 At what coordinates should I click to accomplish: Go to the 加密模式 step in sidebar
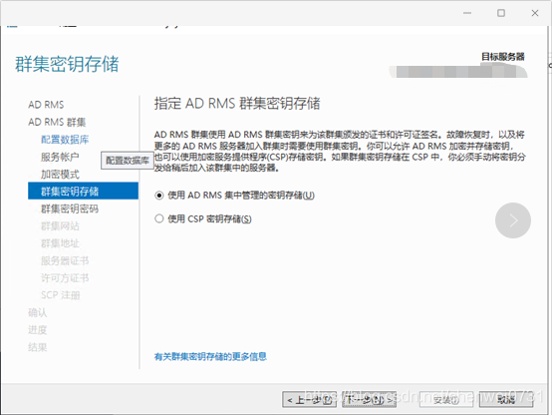point(60,175)
